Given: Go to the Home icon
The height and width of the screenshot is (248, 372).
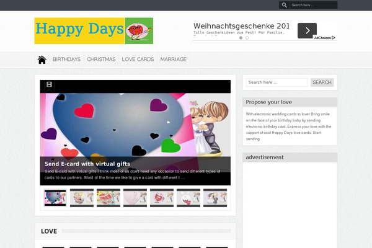Looking at the screenshot, I should point(42,60).
